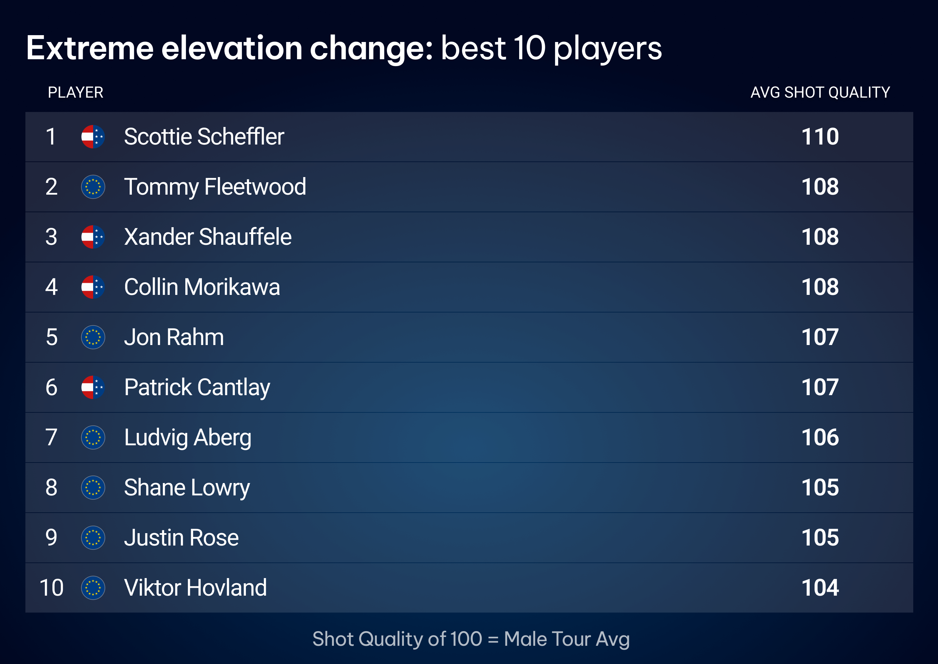The width and height of the screenshot is (938, 664).
Task: Click Scottie Scheffler's 110 shot quality score
Action: tap(820, 137)
